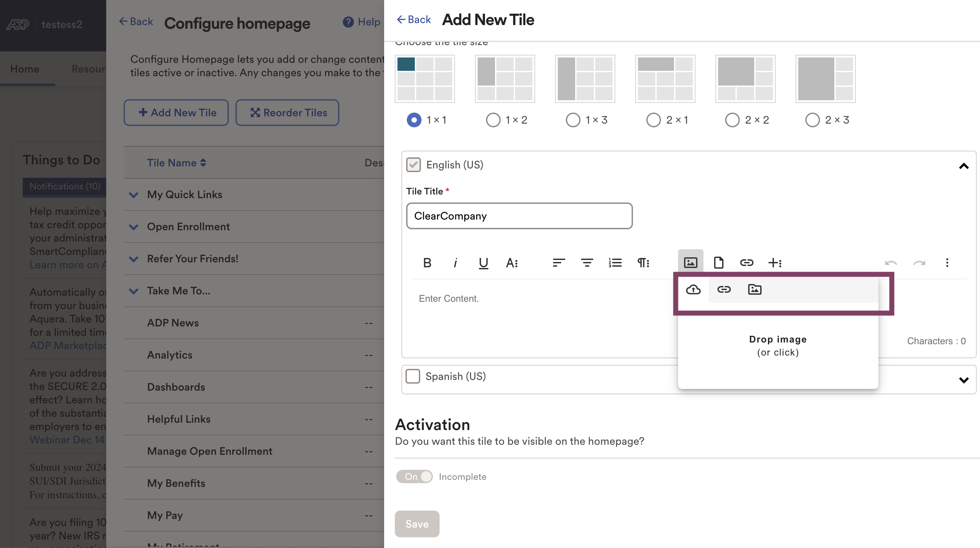The image size is (980, 548).
Task: Click the My Pay tile row
Action: (x=254, y=515)
